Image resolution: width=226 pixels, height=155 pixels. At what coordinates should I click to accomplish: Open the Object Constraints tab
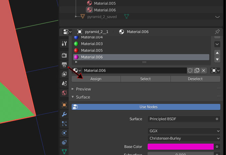point(64,142)
